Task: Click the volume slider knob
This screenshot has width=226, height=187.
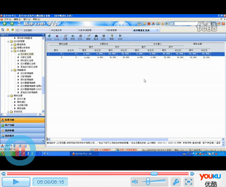Action: [x=148, y=181]
